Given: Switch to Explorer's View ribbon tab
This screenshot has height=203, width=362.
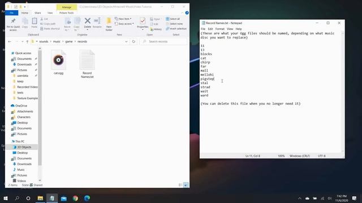Looking at the screenshot, I should 50,13.
